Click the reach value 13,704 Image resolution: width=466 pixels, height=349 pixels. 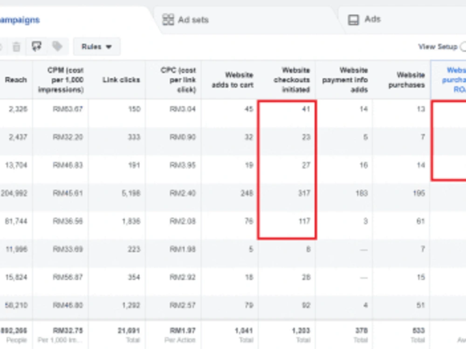16,165
